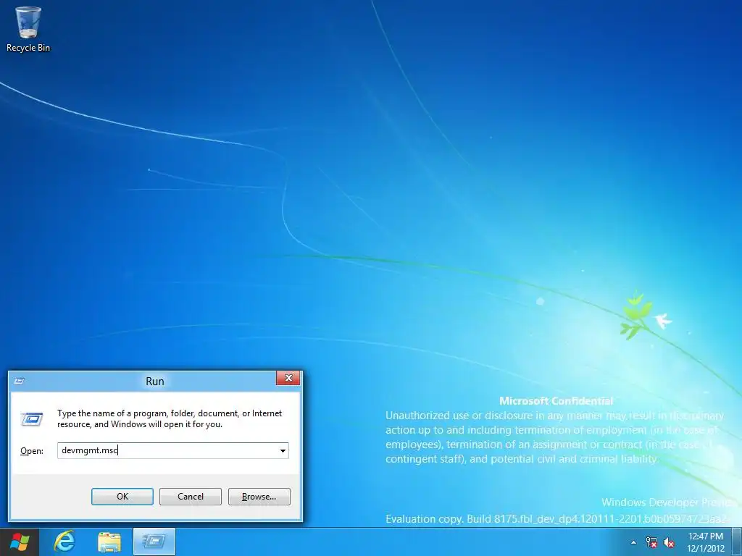Expand the Open field dropdown arrow
The image size is (742, 556).
point(283,450)
